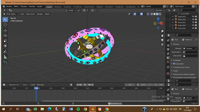Select the Transform tool
Screen dimensions: 200x112
5,46
